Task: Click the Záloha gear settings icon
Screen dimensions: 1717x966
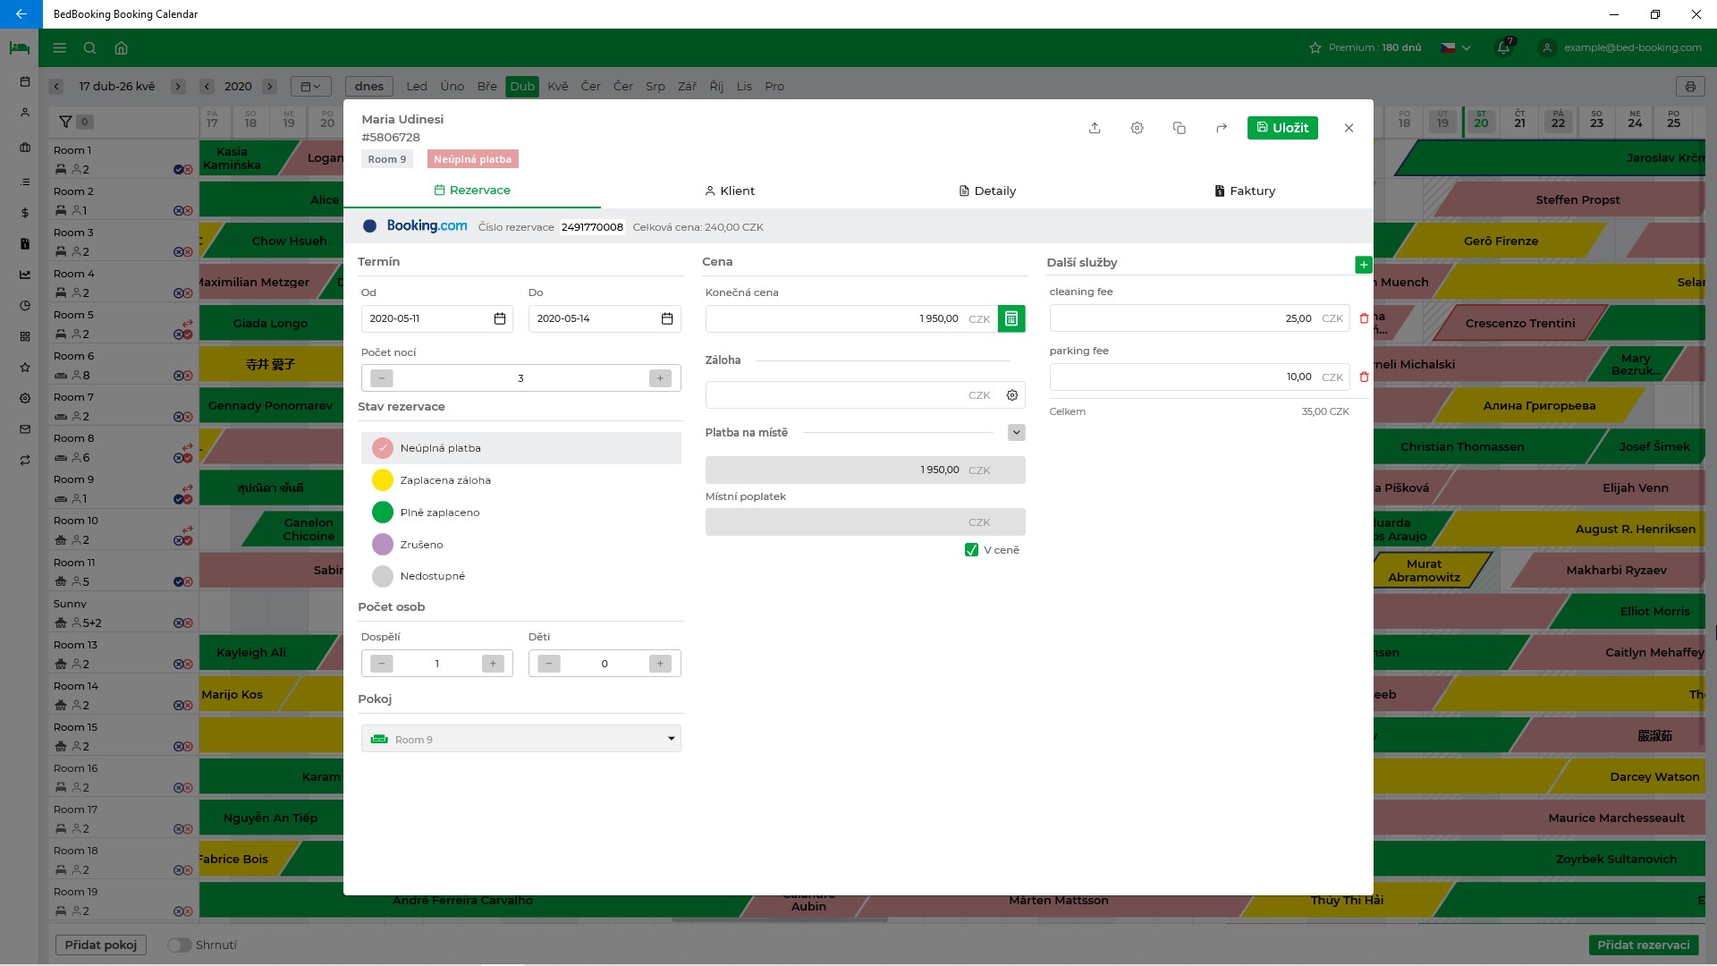Action: pos(1012,395)
